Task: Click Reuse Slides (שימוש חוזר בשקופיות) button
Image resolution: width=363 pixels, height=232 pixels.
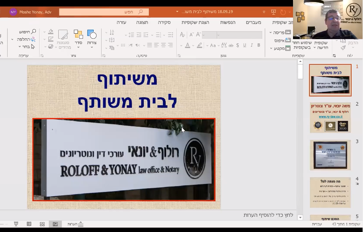Action: click(302, 45)
